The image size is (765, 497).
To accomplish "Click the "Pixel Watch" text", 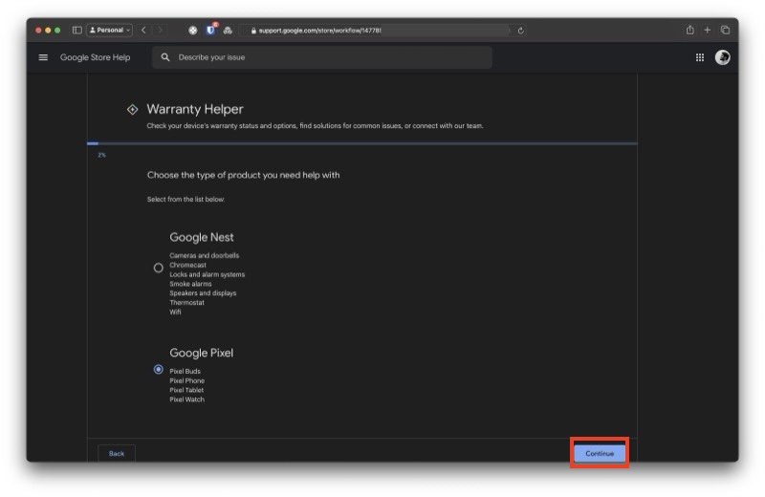I will (186, 400).
